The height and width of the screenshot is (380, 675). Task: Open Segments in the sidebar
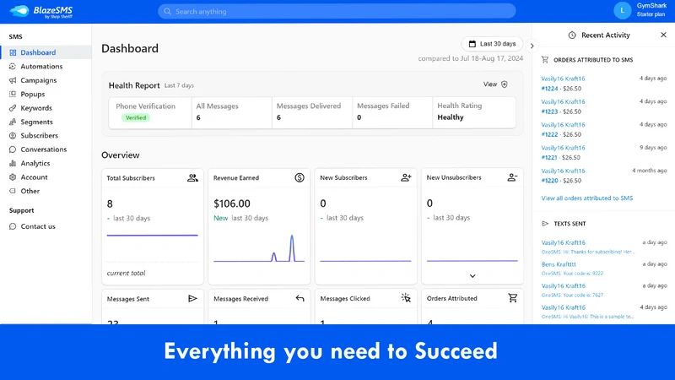pyautogui.click(x=36, y=122)
